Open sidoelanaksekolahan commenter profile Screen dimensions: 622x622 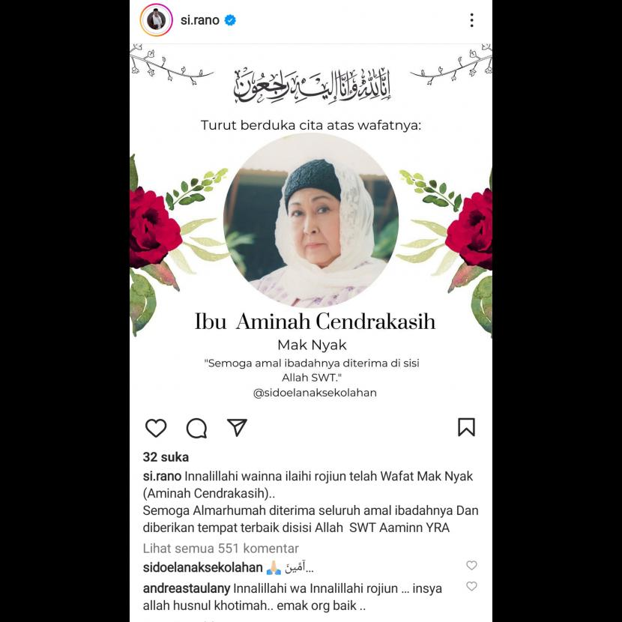click(x=202, y=567)
